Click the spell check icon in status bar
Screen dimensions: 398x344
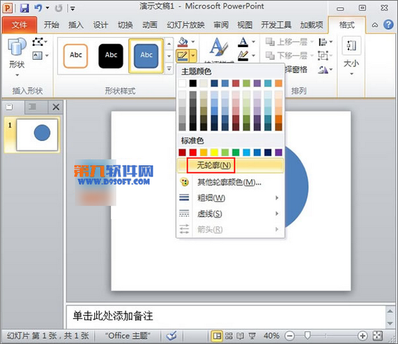click(172, 336)
